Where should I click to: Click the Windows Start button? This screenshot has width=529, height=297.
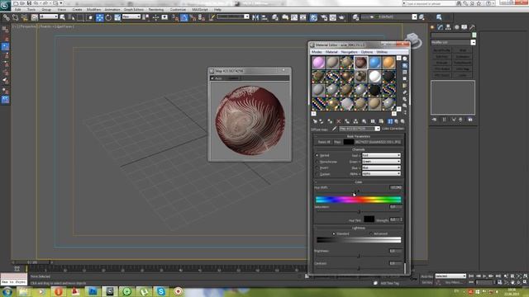(7, 291)
